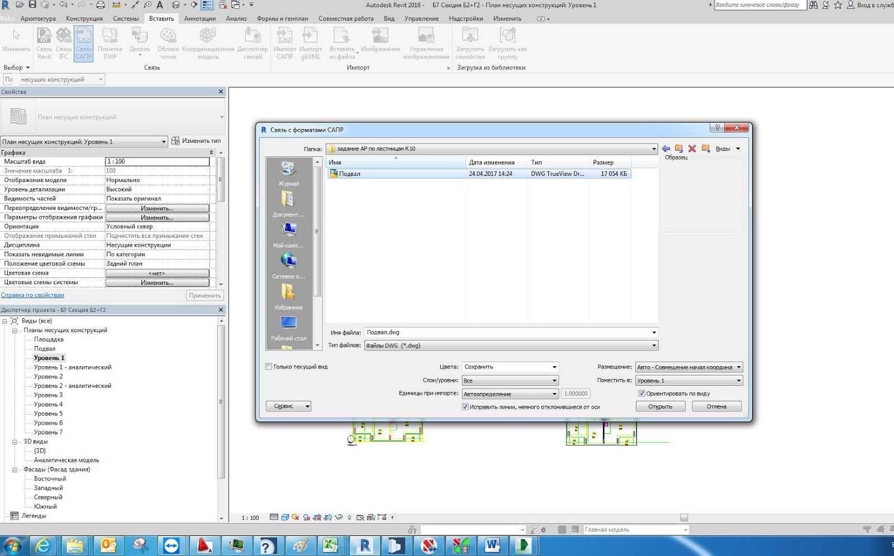
Task: Select Рабочий стол in the dialog sidebar
Action: (x=288, y=328)
